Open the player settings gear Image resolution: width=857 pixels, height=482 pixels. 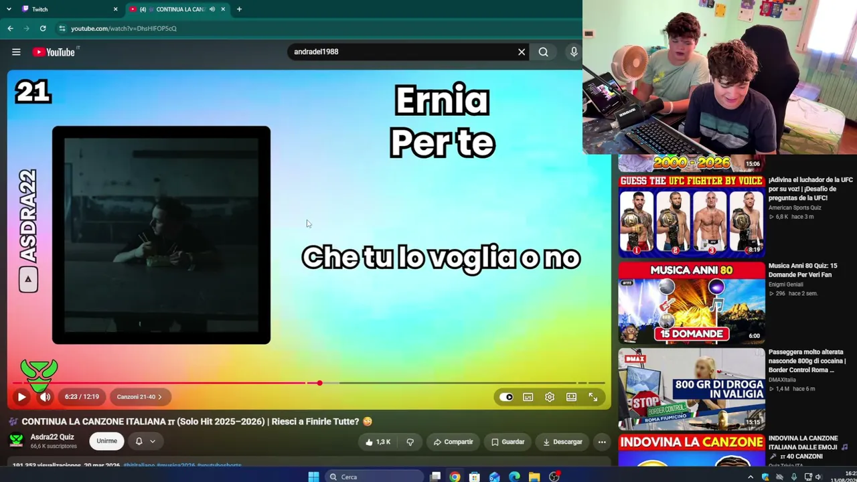550,397
